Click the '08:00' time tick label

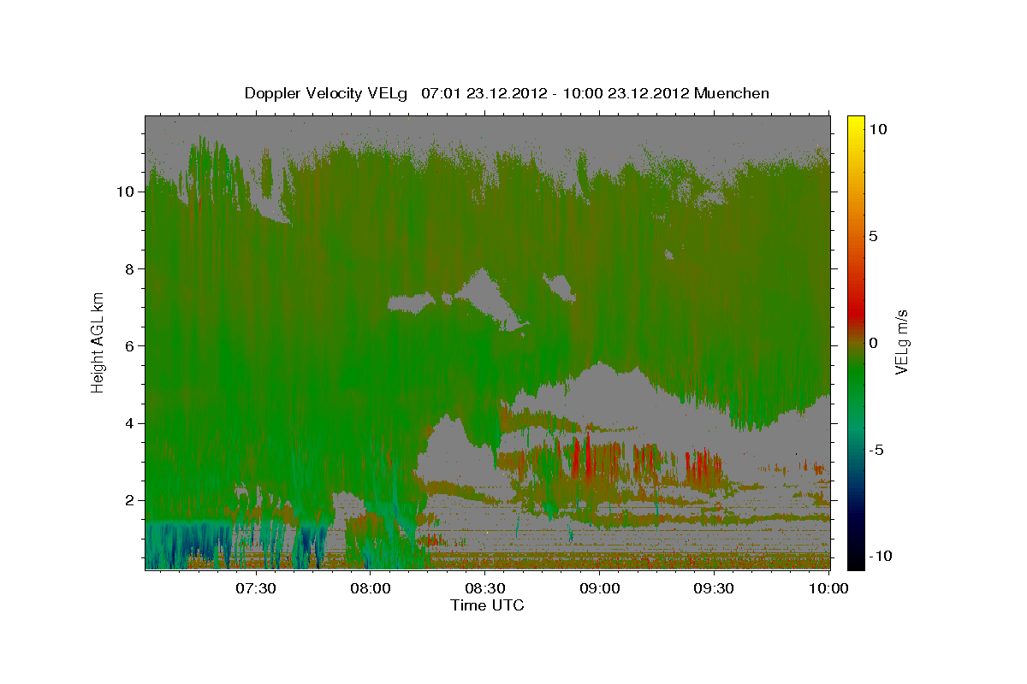click(x=371, y=588)
